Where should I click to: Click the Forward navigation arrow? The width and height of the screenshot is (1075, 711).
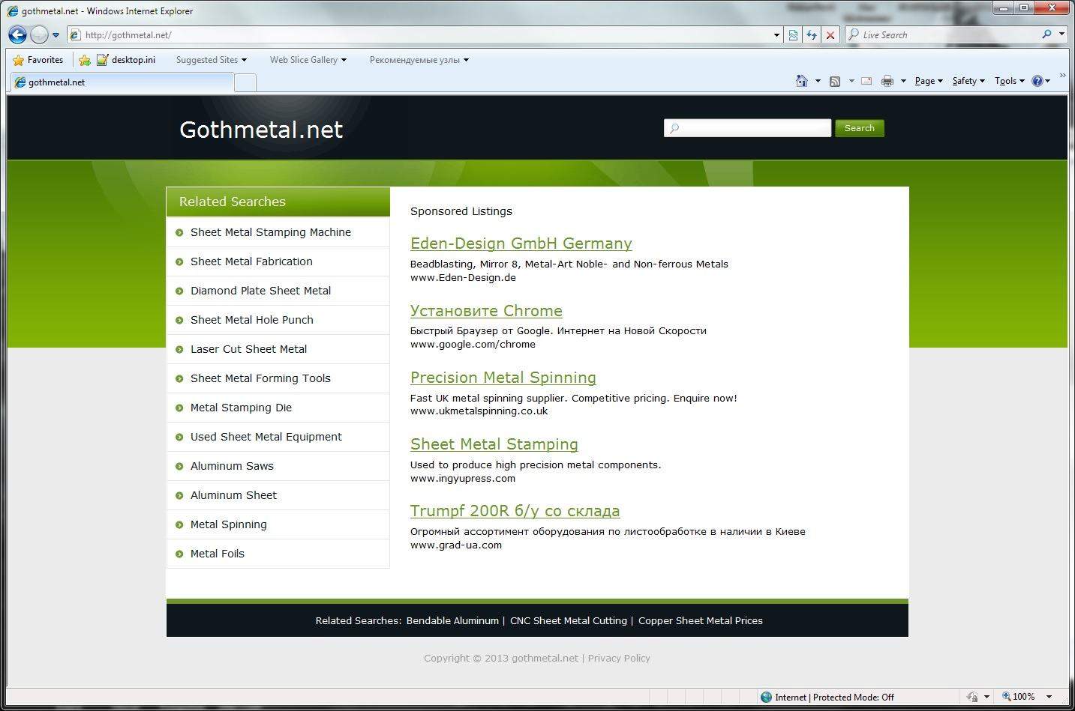pos(39,34)
